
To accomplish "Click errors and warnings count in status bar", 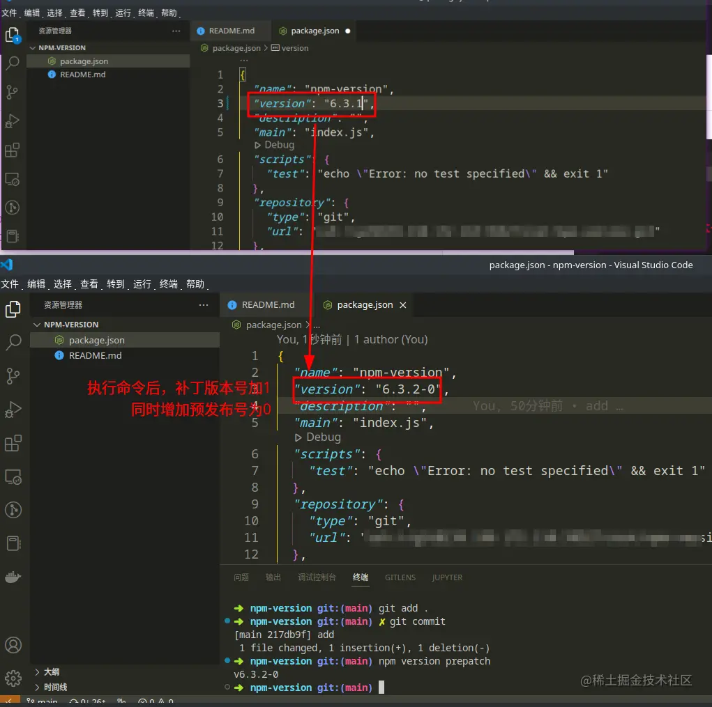I will [156, 701].
